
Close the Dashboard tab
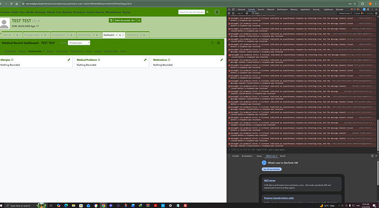pos(123,35)
